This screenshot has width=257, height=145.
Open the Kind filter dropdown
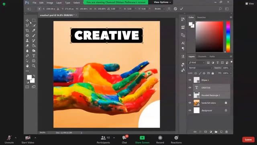click(196, 63)
